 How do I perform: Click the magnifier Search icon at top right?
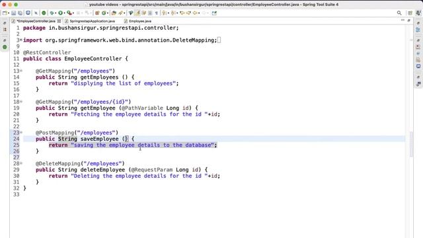(399, 13)
